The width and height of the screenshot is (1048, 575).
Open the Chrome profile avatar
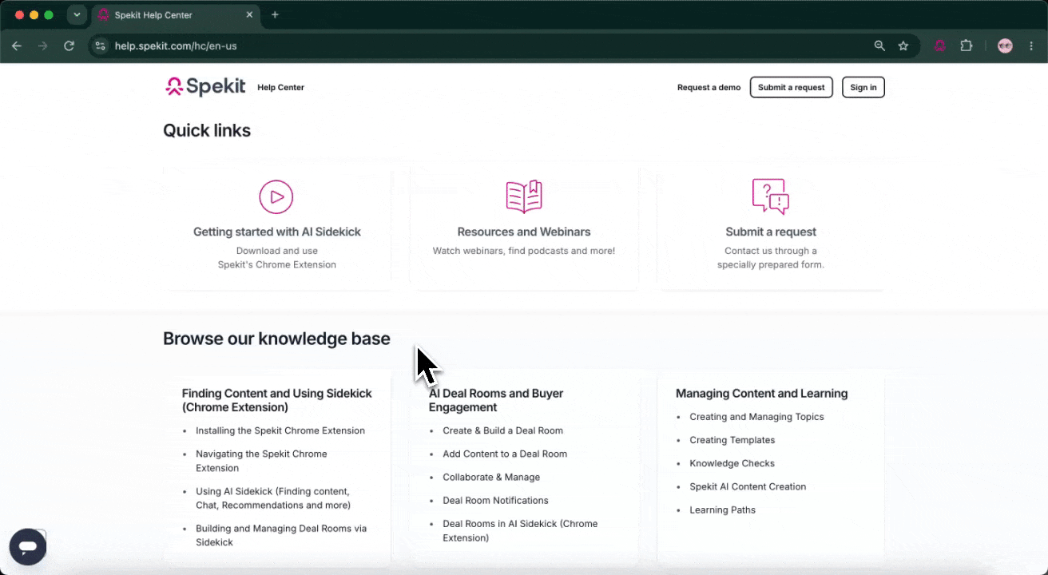tap(1006, 46)
